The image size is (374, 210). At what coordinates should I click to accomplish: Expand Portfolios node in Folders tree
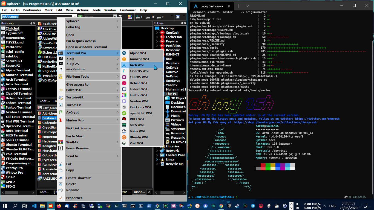pos(157,46)
